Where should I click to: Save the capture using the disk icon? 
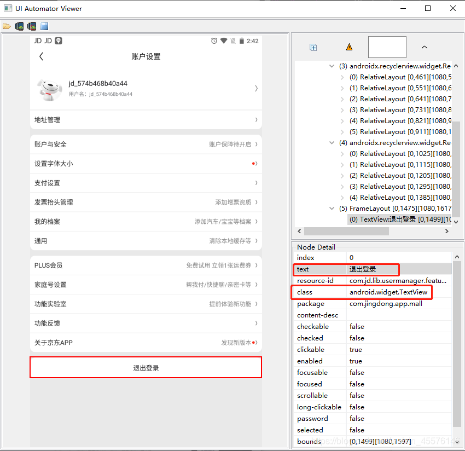pyautogui.click(x=44, y=26)
